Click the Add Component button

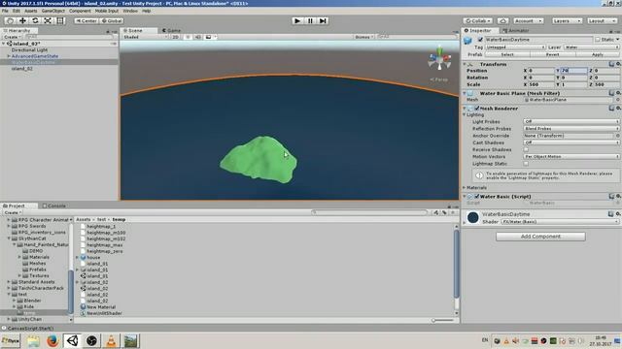pos(540,237)
